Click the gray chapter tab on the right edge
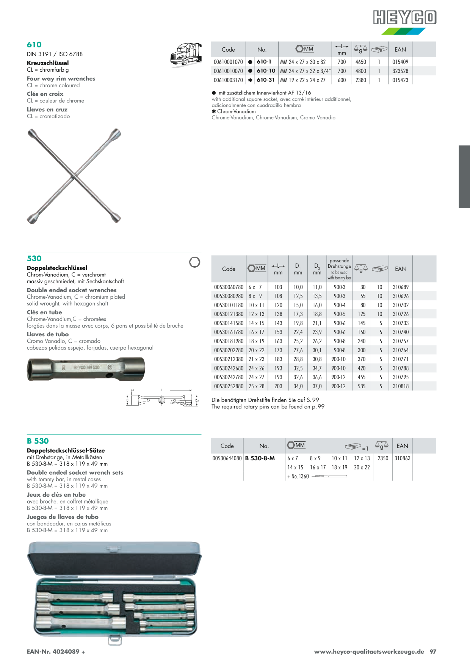The image size is (470, 665). tap(464, 177)
